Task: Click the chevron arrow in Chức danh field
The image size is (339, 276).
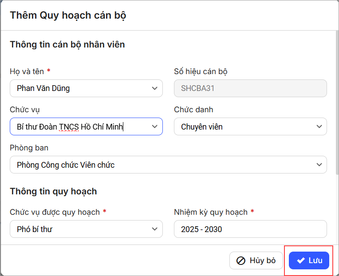Action: [x=319, y=126]
